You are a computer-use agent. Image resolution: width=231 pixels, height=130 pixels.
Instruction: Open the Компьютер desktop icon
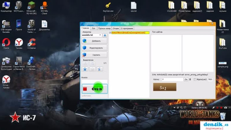6,7
